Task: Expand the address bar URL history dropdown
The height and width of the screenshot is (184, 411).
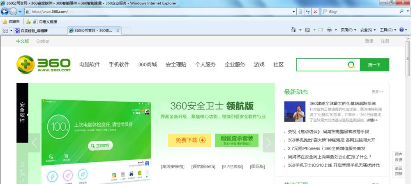Action: [x=294, y=12]
